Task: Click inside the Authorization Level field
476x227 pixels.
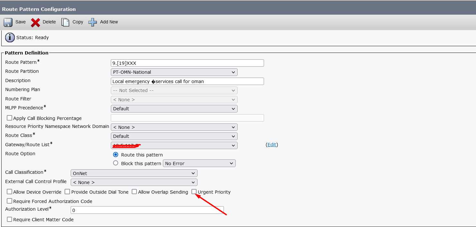Action: [x=147, y=210]
